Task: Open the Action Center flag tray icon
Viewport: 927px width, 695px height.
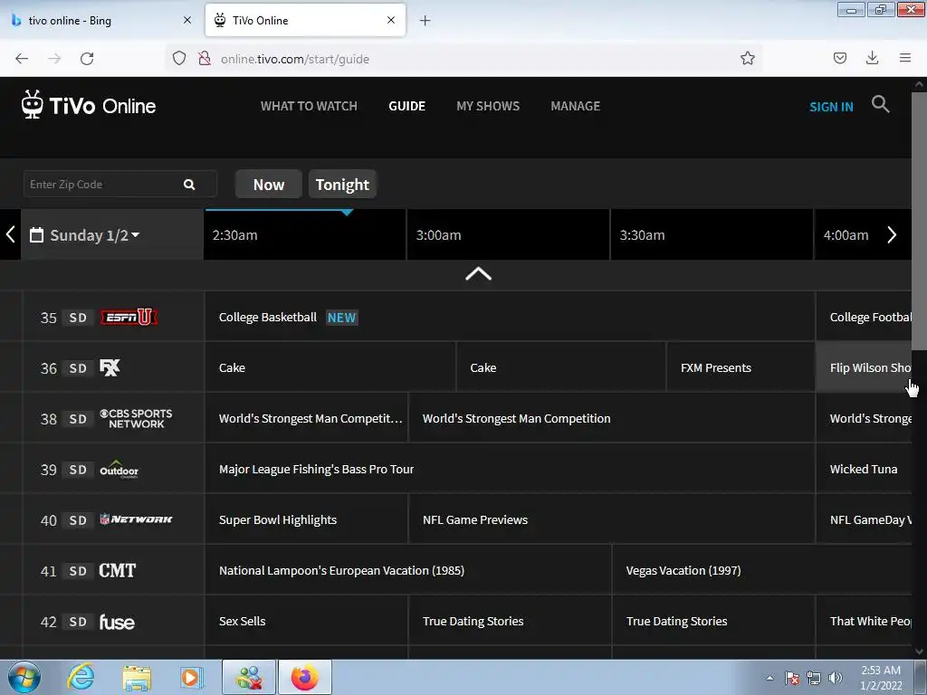Action: tap(792, 678)
